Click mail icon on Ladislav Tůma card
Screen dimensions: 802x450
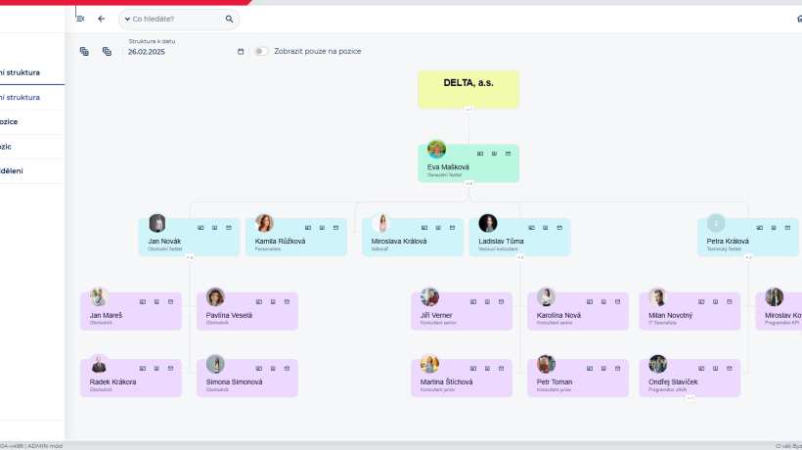(558, 227)
